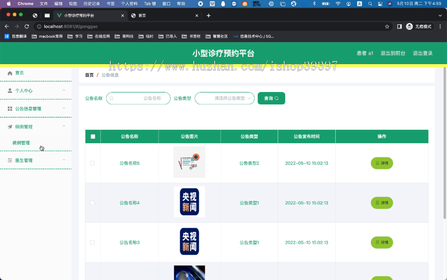Check the row checkbox for 公告名称4
Screen dimensions: 447x280
pos(92,203)
